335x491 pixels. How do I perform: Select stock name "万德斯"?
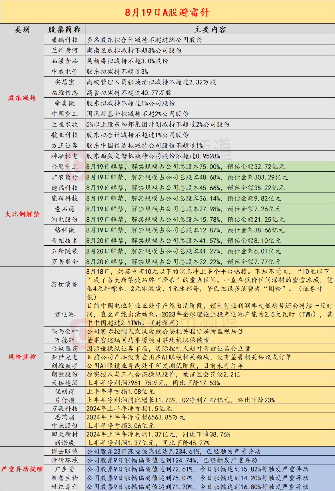(x=65, y=340)
